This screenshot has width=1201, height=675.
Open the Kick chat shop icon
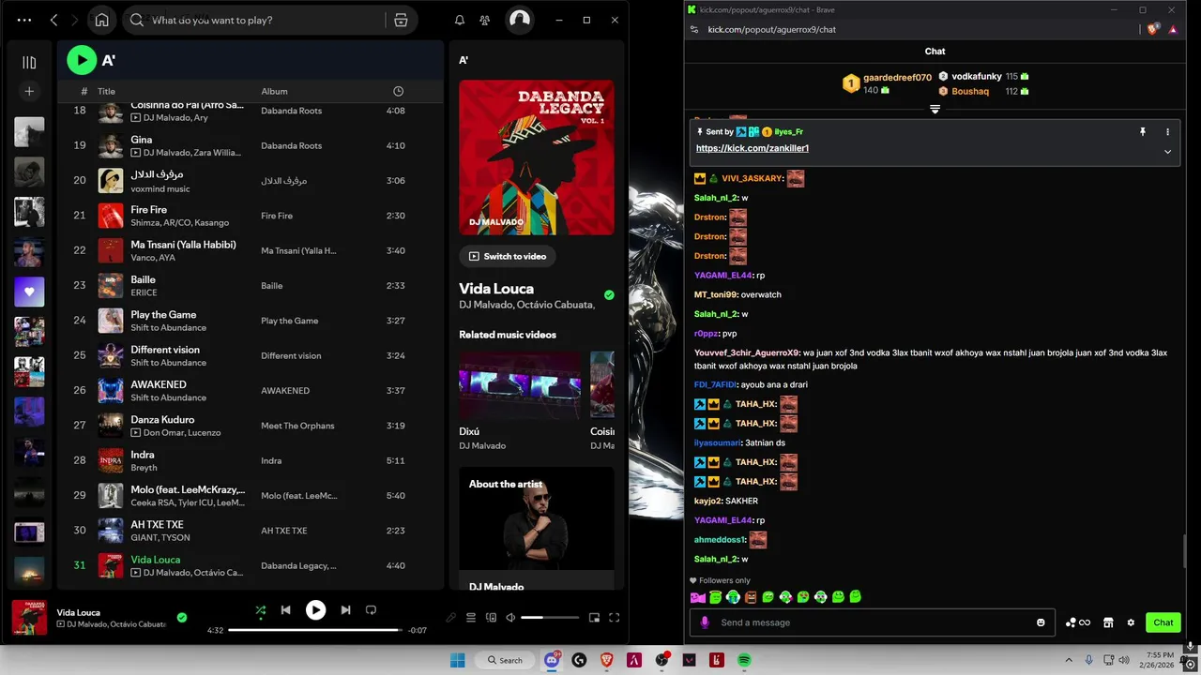[1108, 622]
